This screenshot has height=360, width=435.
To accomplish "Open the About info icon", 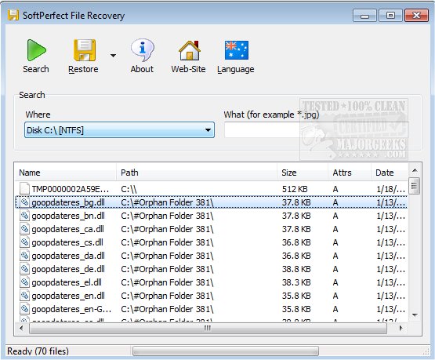I will click(143, 50).
